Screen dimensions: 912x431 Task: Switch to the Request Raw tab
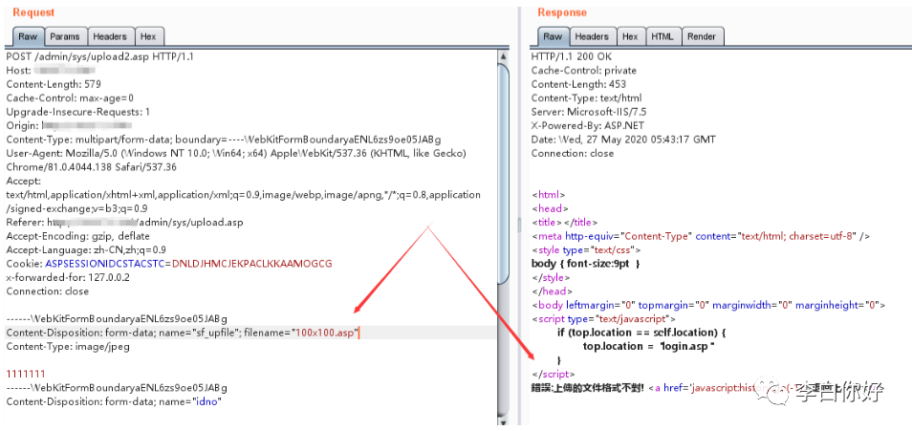tap(28, 36)
